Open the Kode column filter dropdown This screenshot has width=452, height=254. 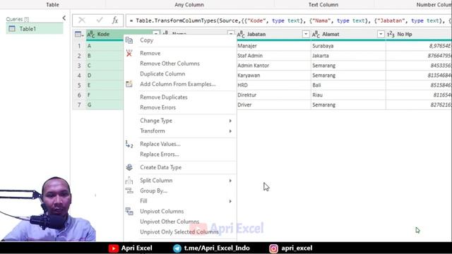click(155, 34)
